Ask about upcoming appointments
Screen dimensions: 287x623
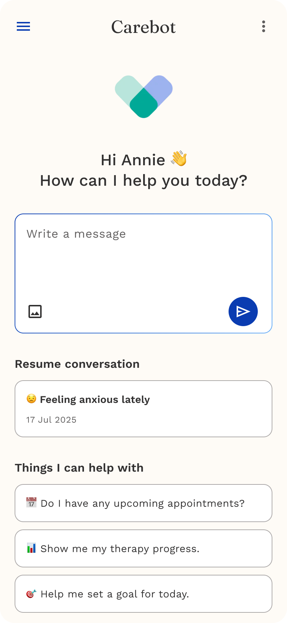click(x=143, y=503)
